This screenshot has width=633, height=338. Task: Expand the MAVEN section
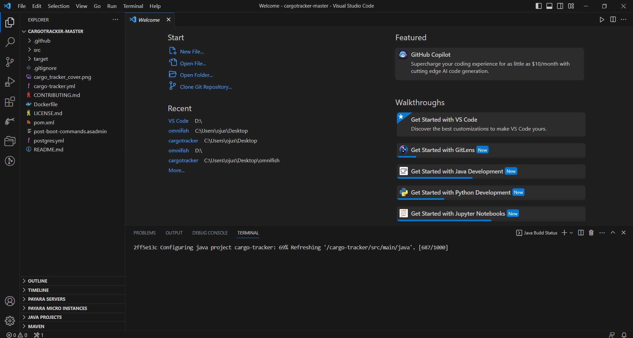tap(36, 326)
